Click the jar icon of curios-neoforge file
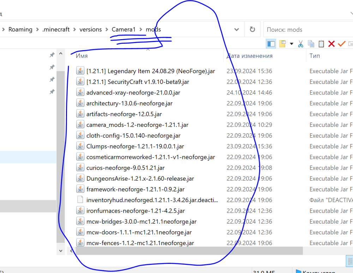This screenshot has height=273, width=353. [80, 168]
